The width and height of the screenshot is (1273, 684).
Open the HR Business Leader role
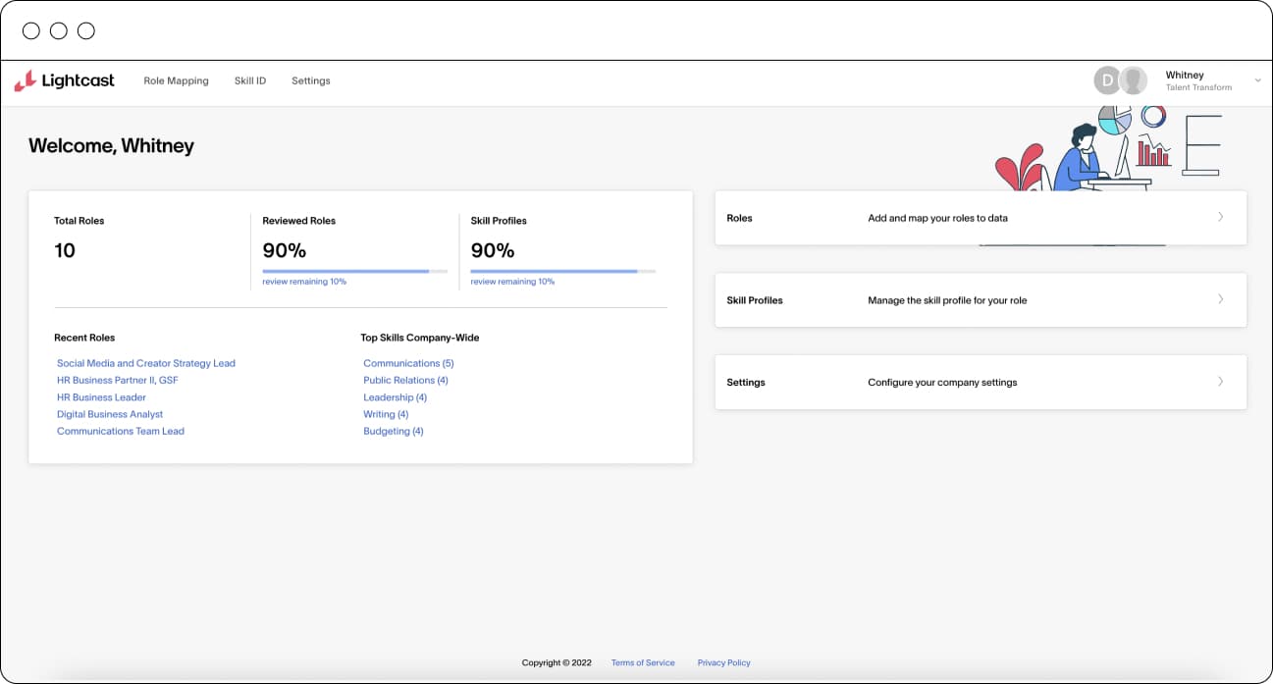point(101,397)
